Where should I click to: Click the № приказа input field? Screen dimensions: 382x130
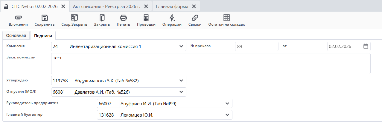pos(257,47)
